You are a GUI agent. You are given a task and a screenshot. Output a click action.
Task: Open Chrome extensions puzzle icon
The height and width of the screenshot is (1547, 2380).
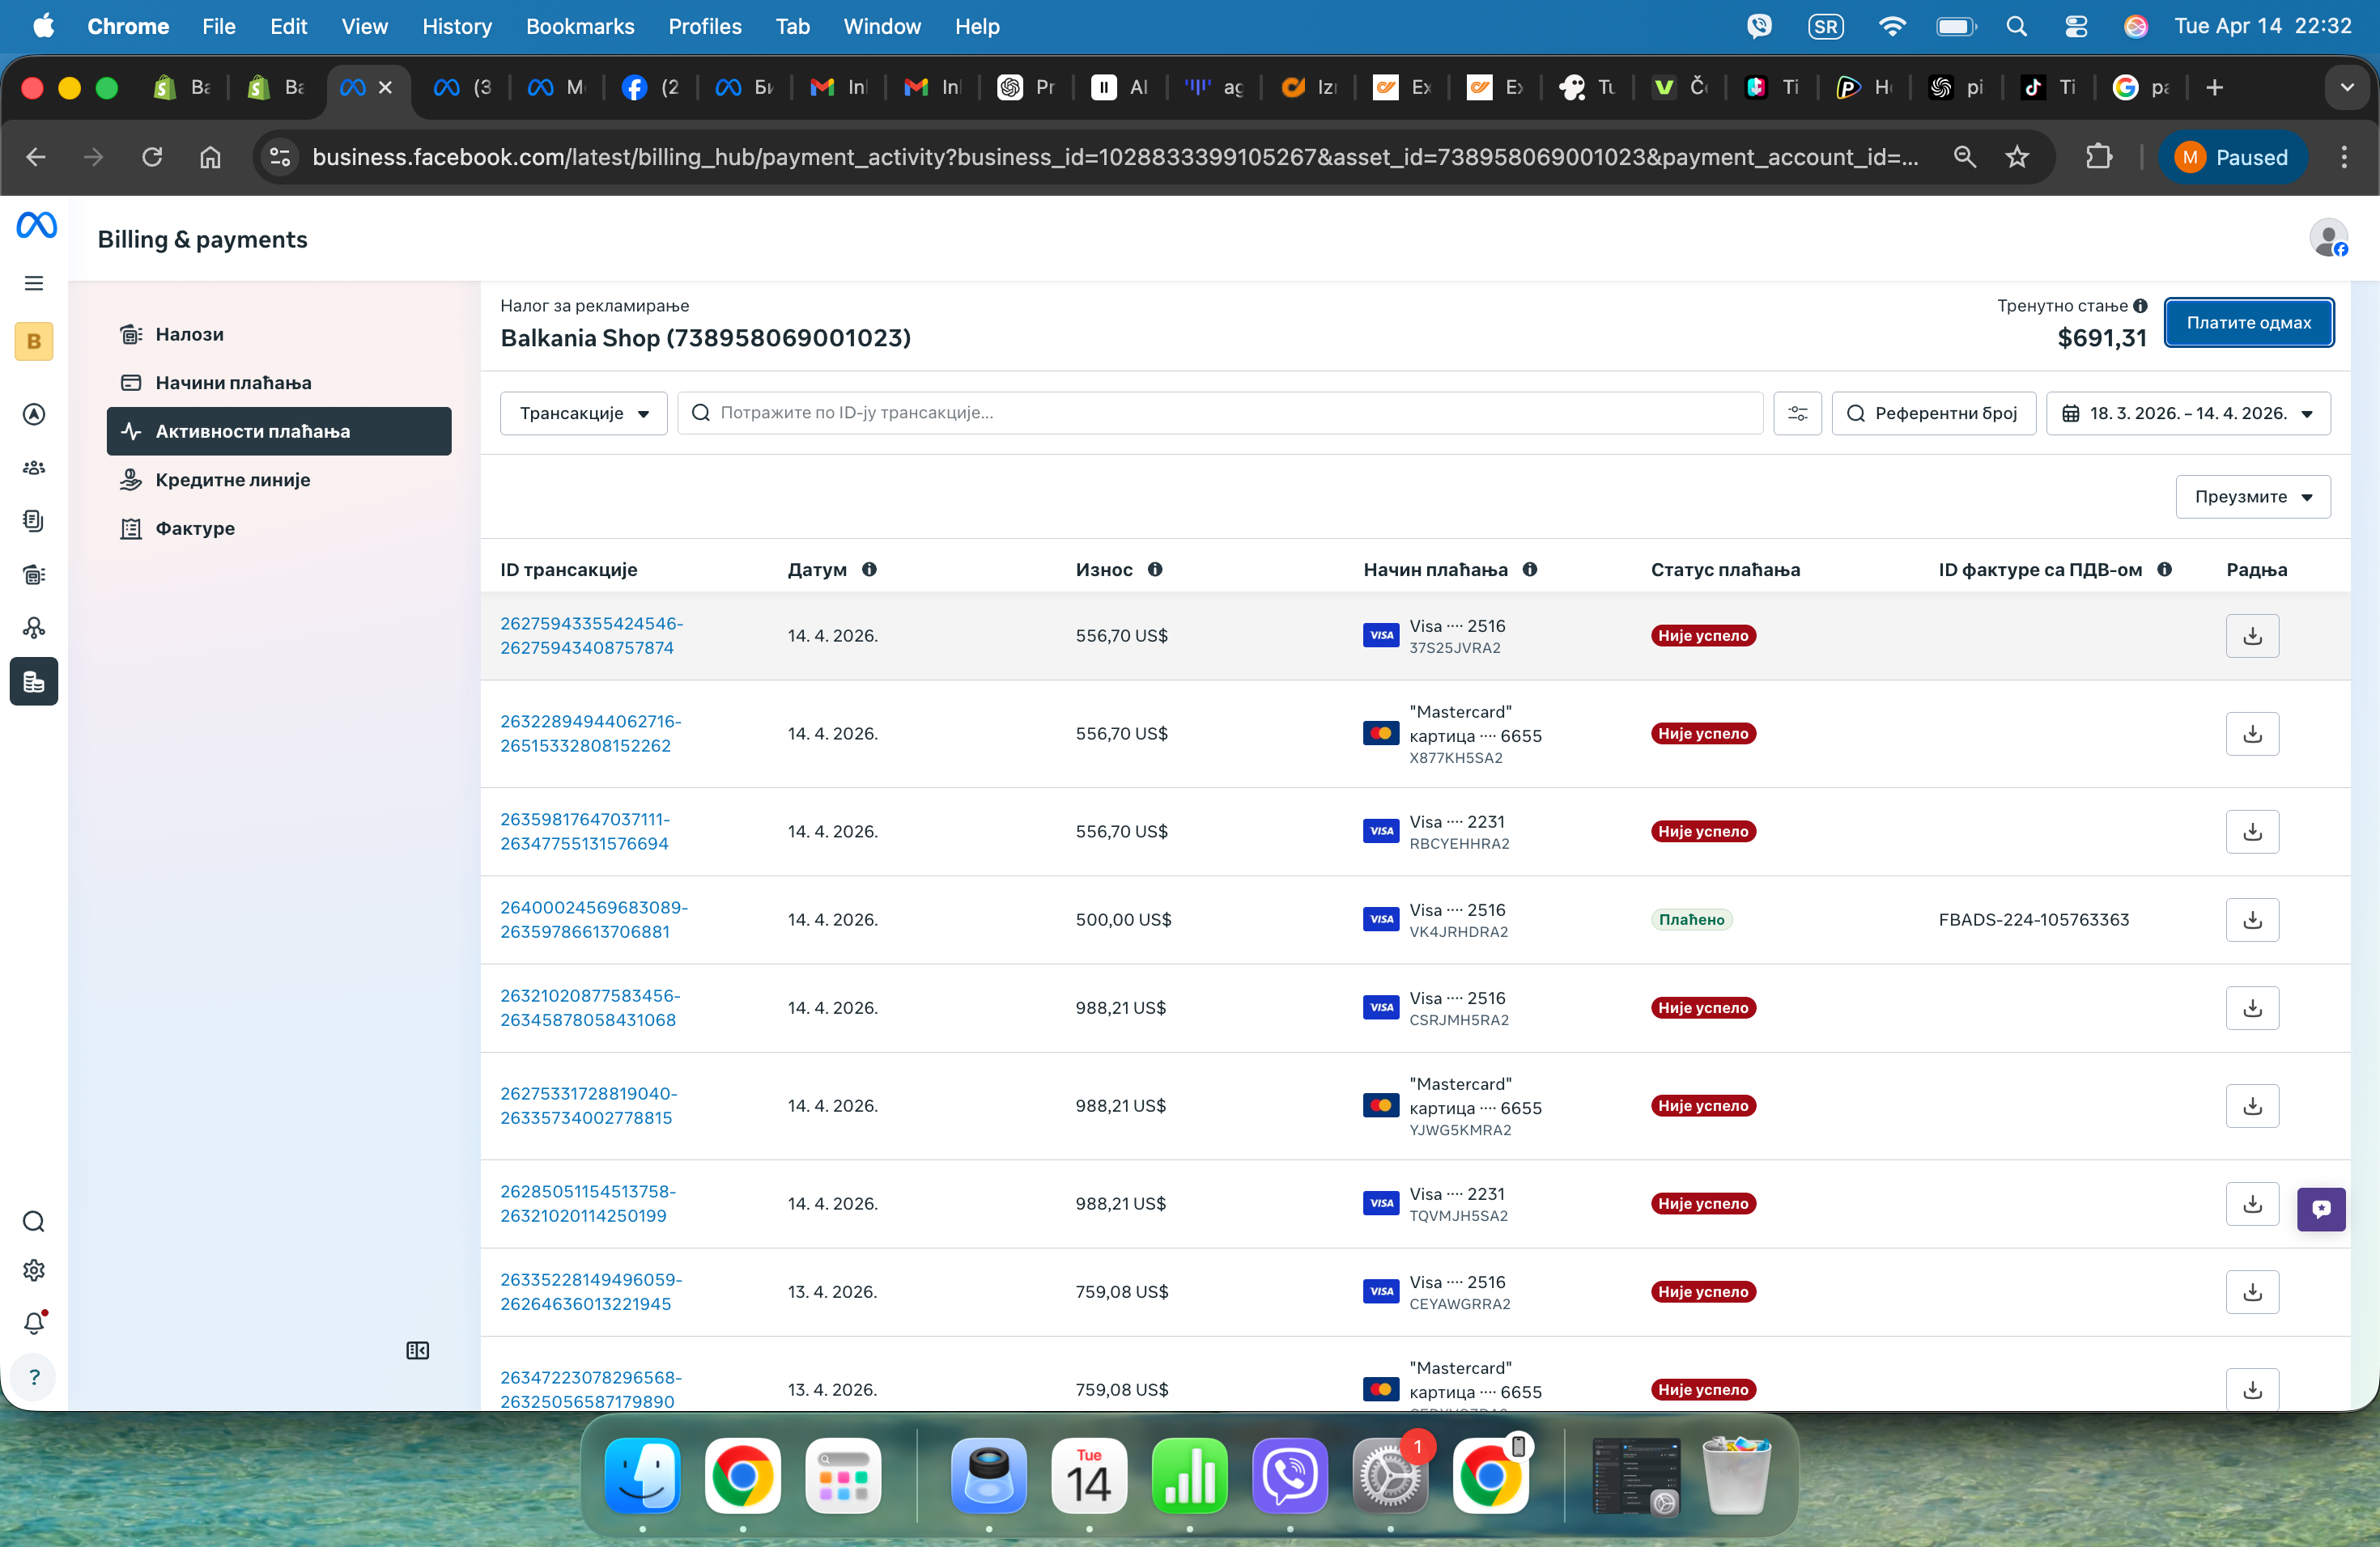2098,157
